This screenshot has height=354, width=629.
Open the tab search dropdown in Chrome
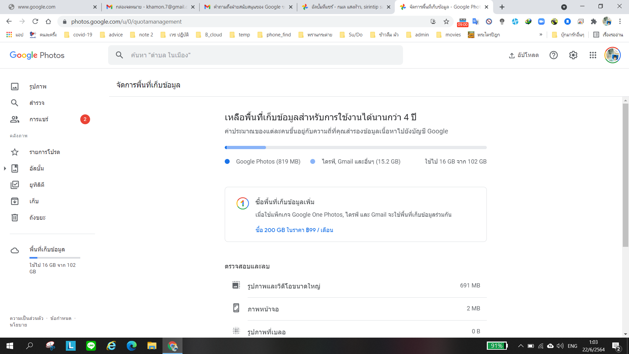click(564, 7)
